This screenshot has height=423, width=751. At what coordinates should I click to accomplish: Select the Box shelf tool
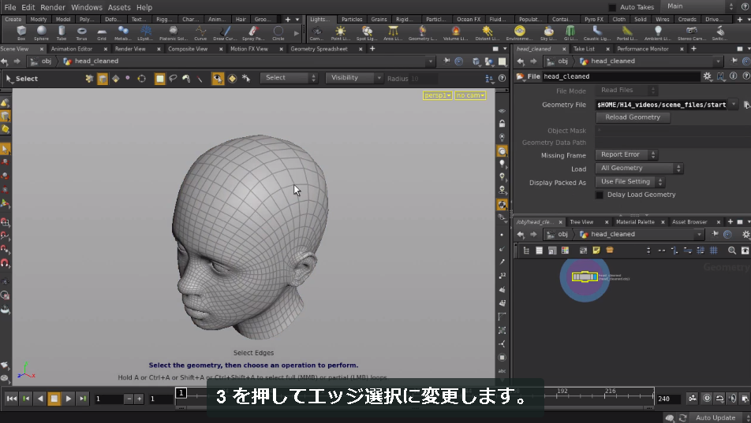(21, 33)
